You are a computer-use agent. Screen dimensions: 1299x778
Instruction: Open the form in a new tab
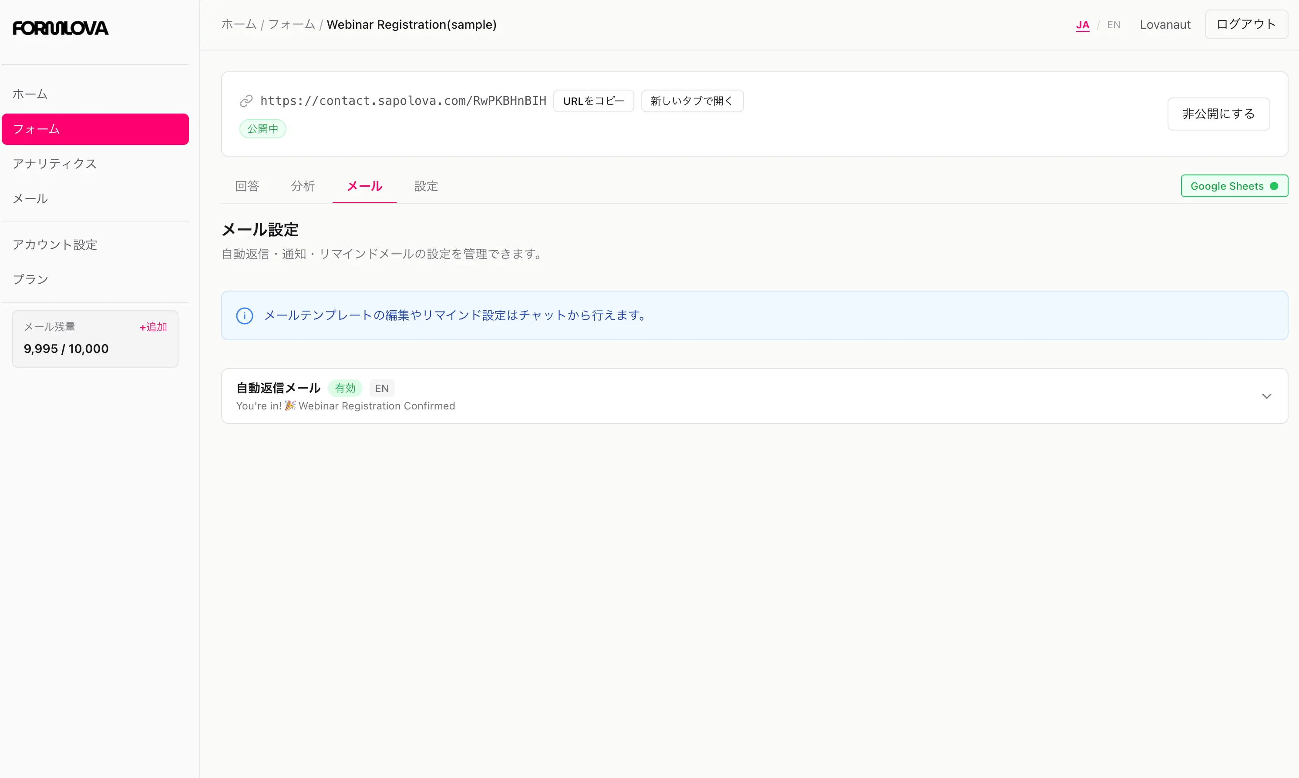click(692, 101)
